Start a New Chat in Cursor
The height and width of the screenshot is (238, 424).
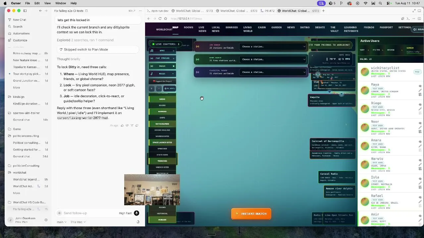tap(20, 20)
